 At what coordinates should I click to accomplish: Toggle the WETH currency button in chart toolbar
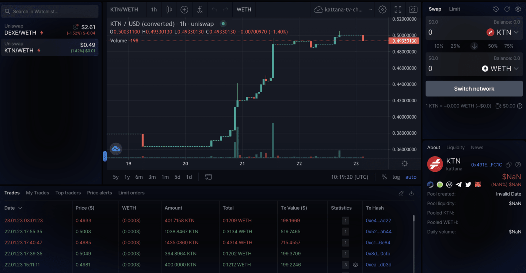tap(244, 9)
